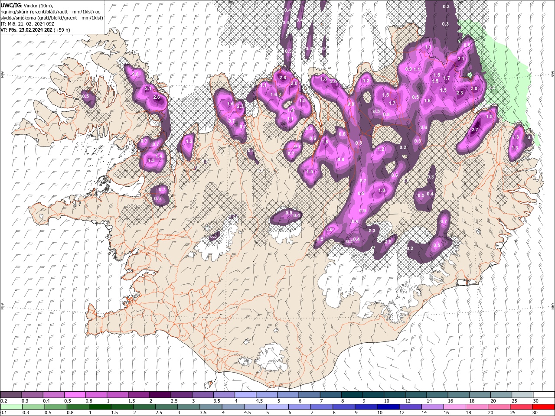Select the navy blue swatch between 10 and 12
555x416 pixels.
tap(387, 407)
